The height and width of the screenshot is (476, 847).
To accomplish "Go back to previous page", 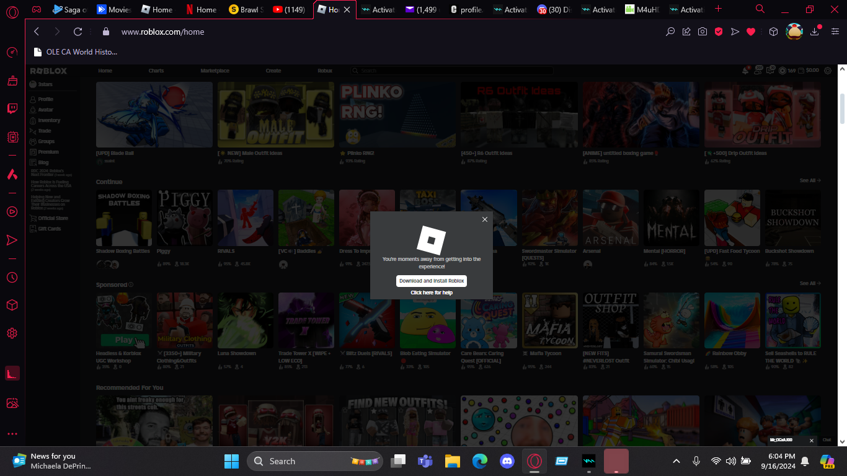I will (x=37, y=32).
